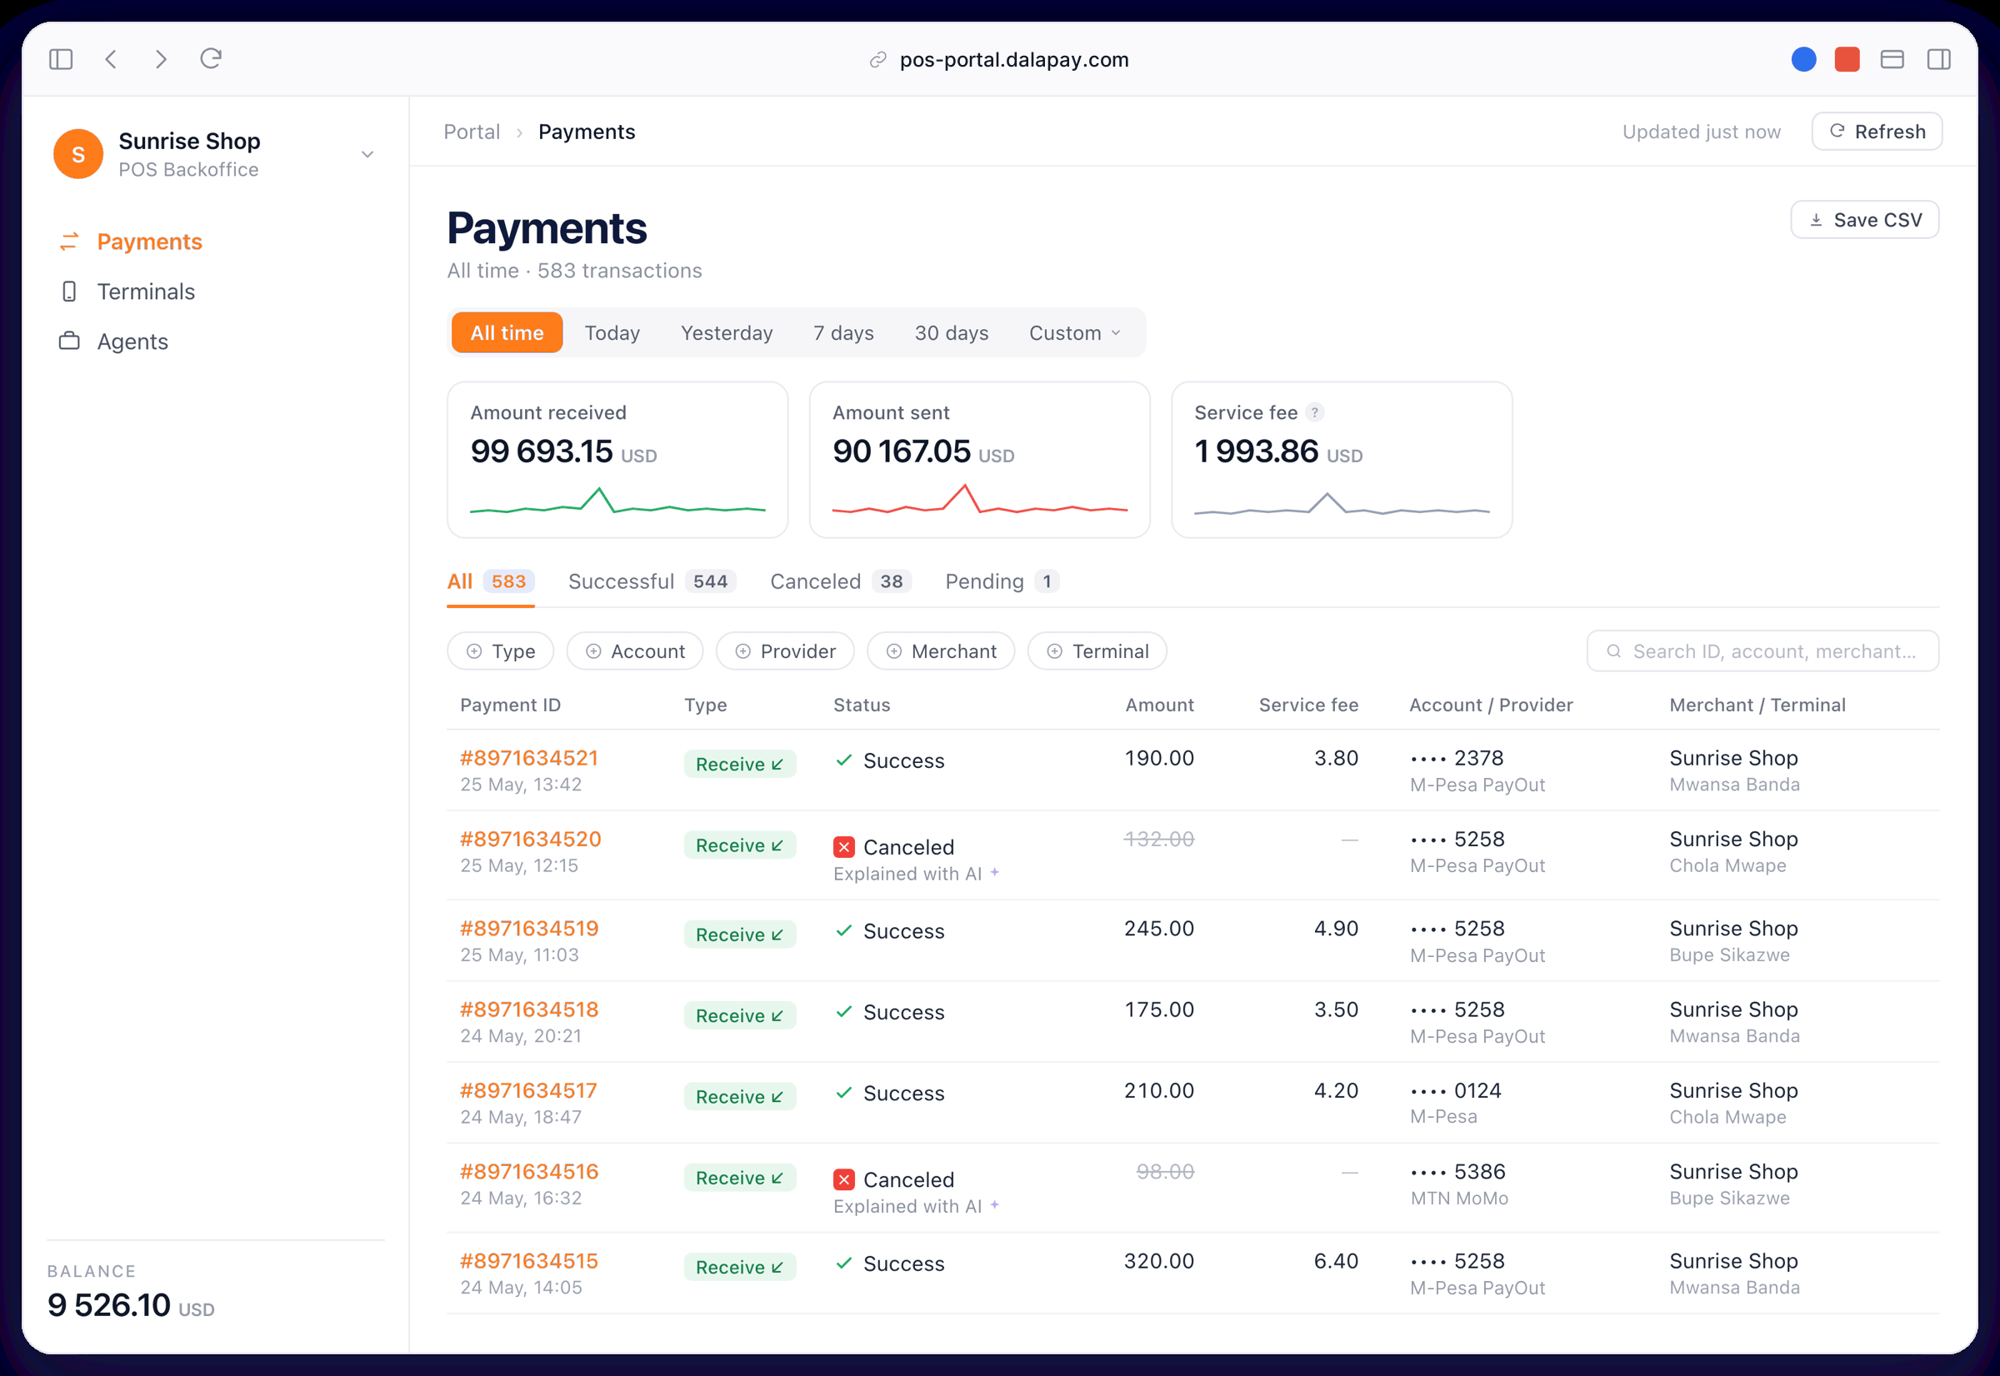
Task: Click the red square extension icon
Action: [x=1847, y=59]
